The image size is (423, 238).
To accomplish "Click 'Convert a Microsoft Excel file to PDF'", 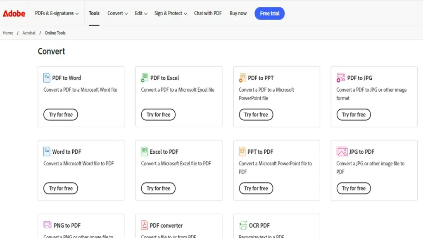I will click(x=176, y=164).
